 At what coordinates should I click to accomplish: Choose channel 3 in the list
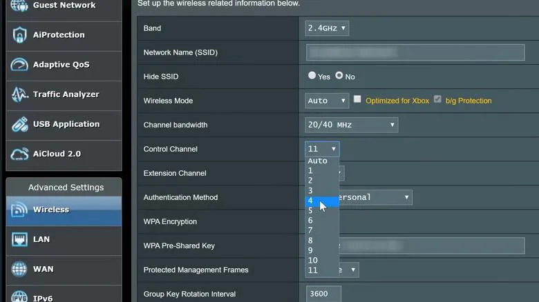pyautogui.click(x=322, y=190)
